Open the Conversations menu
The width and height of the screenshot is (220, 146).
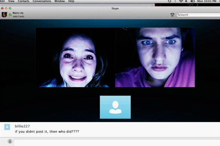42,1
